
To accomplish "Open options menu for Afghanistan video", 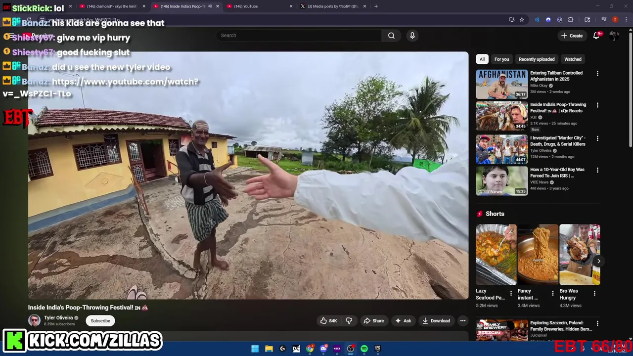I will 597,74.
